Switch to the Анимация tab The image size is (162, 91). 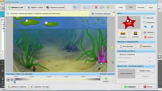point(141,7)
